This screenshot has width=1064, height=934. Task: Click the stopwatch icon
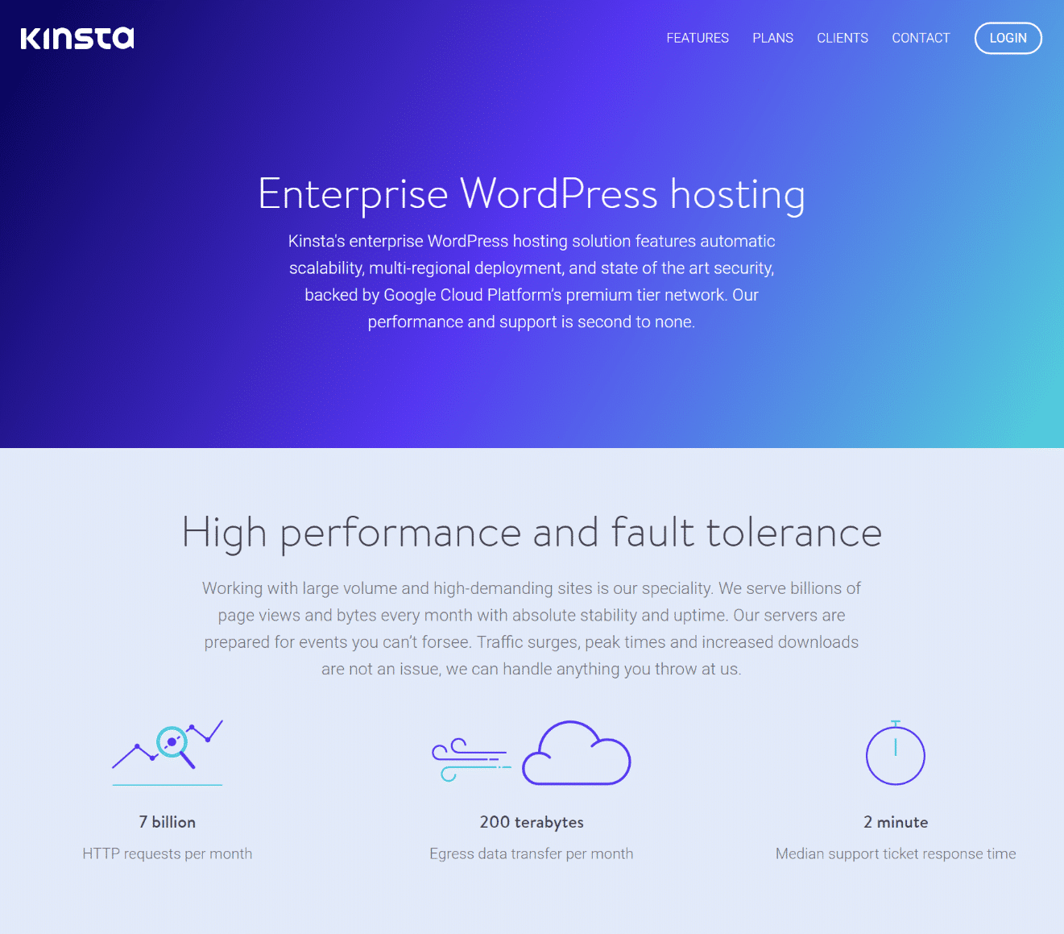pyautogui.click(x=896, y=753)
